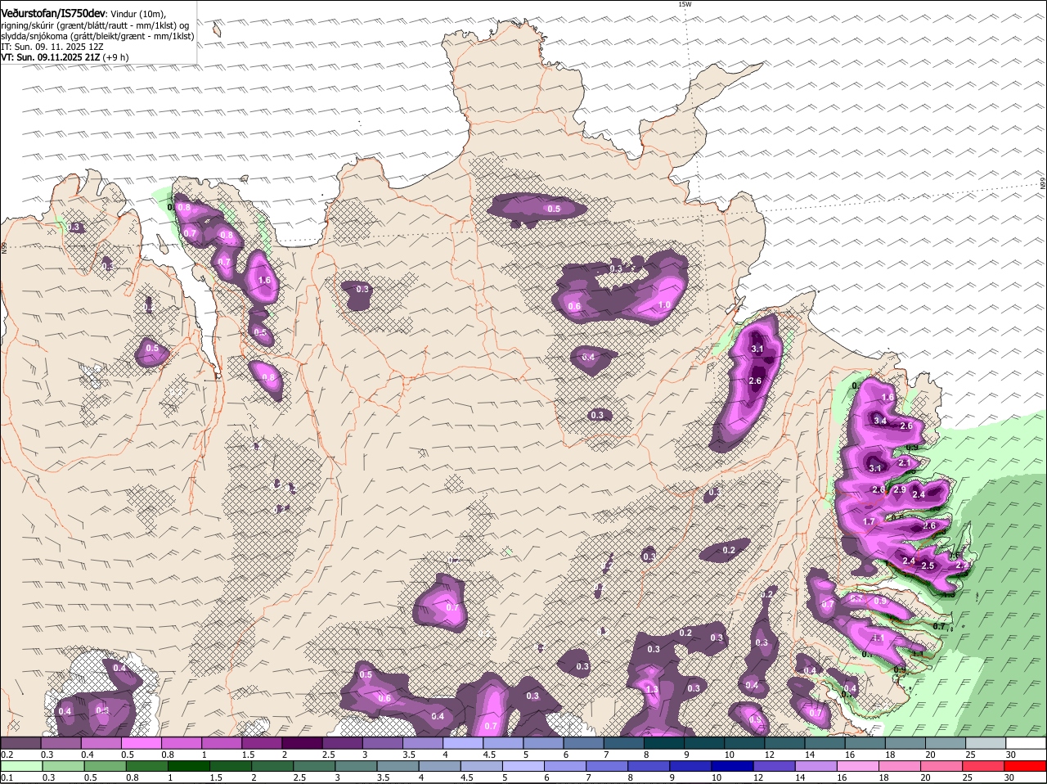This screenshot has width=1047, height=784.
Task: Click the 1.7 precipitation value in the east
Action: (869, 521)
